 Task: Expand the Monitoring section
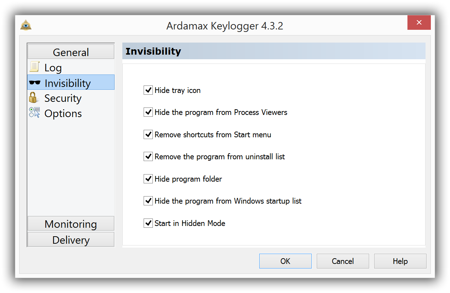pos(71,223)
